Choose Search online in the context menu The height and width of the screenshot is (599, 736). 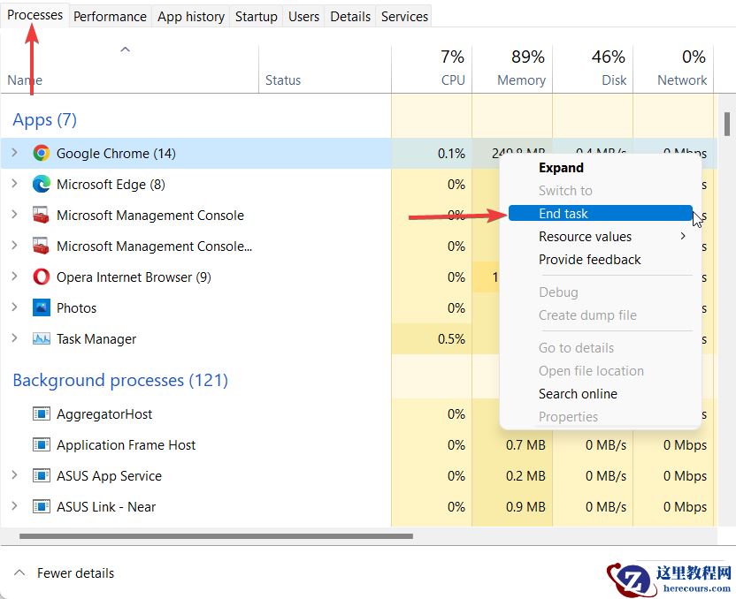(x=578, y=394)
